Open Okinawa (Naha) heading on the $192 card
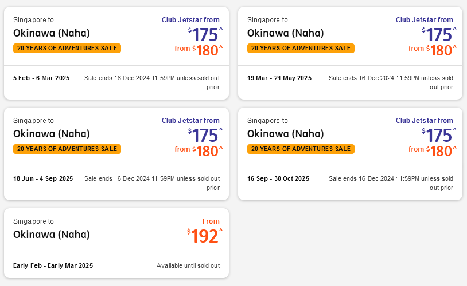Screen dimensions: 467x286 pos(52,234)
